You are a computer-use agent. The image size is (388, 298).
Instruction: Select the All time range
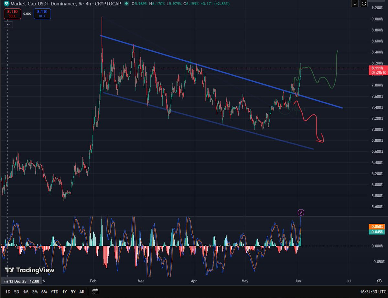coord(82,292)
